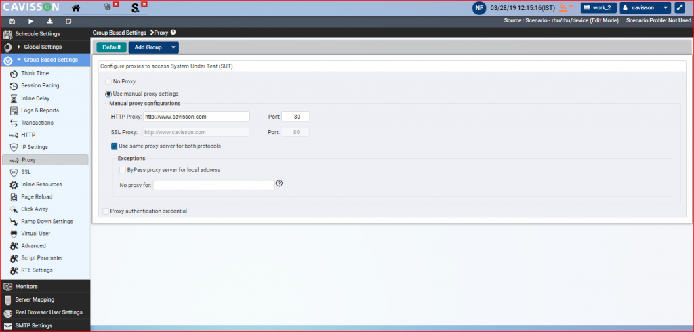
Task: Open the notes icon in toolbar
Action: [68, 21]
